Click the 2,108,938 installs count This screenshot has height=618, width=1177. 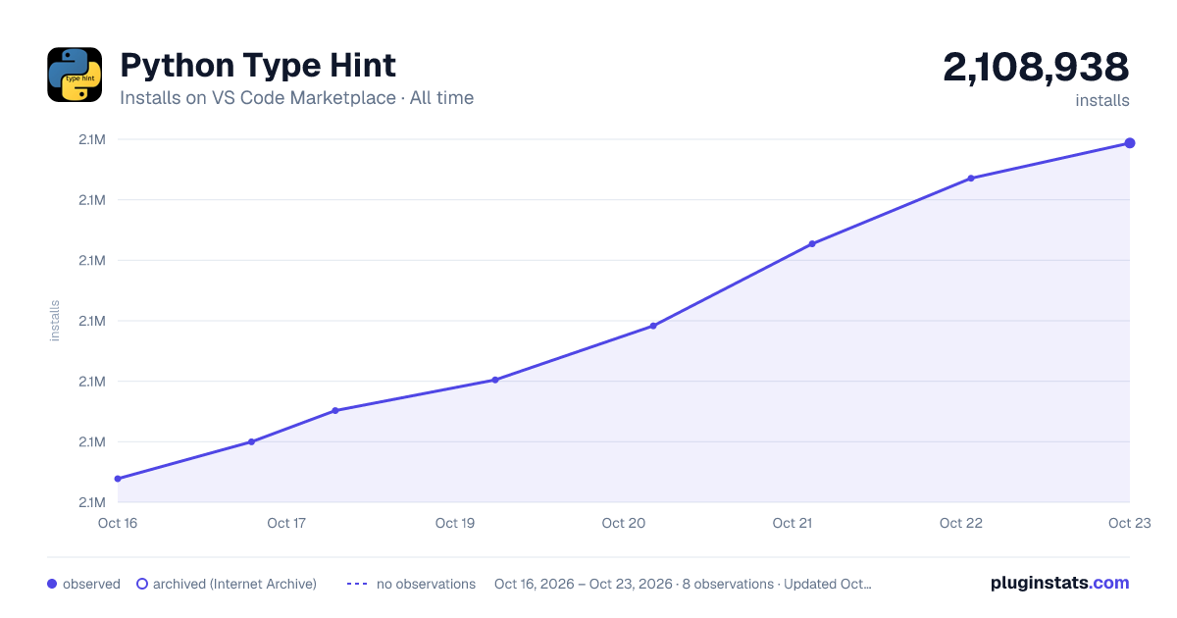[1036, 67]
